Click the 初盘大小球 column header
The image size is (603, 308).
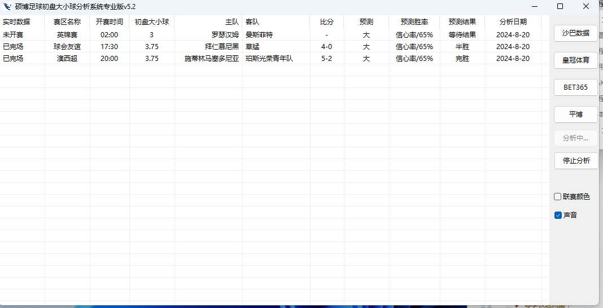(151, 22)
